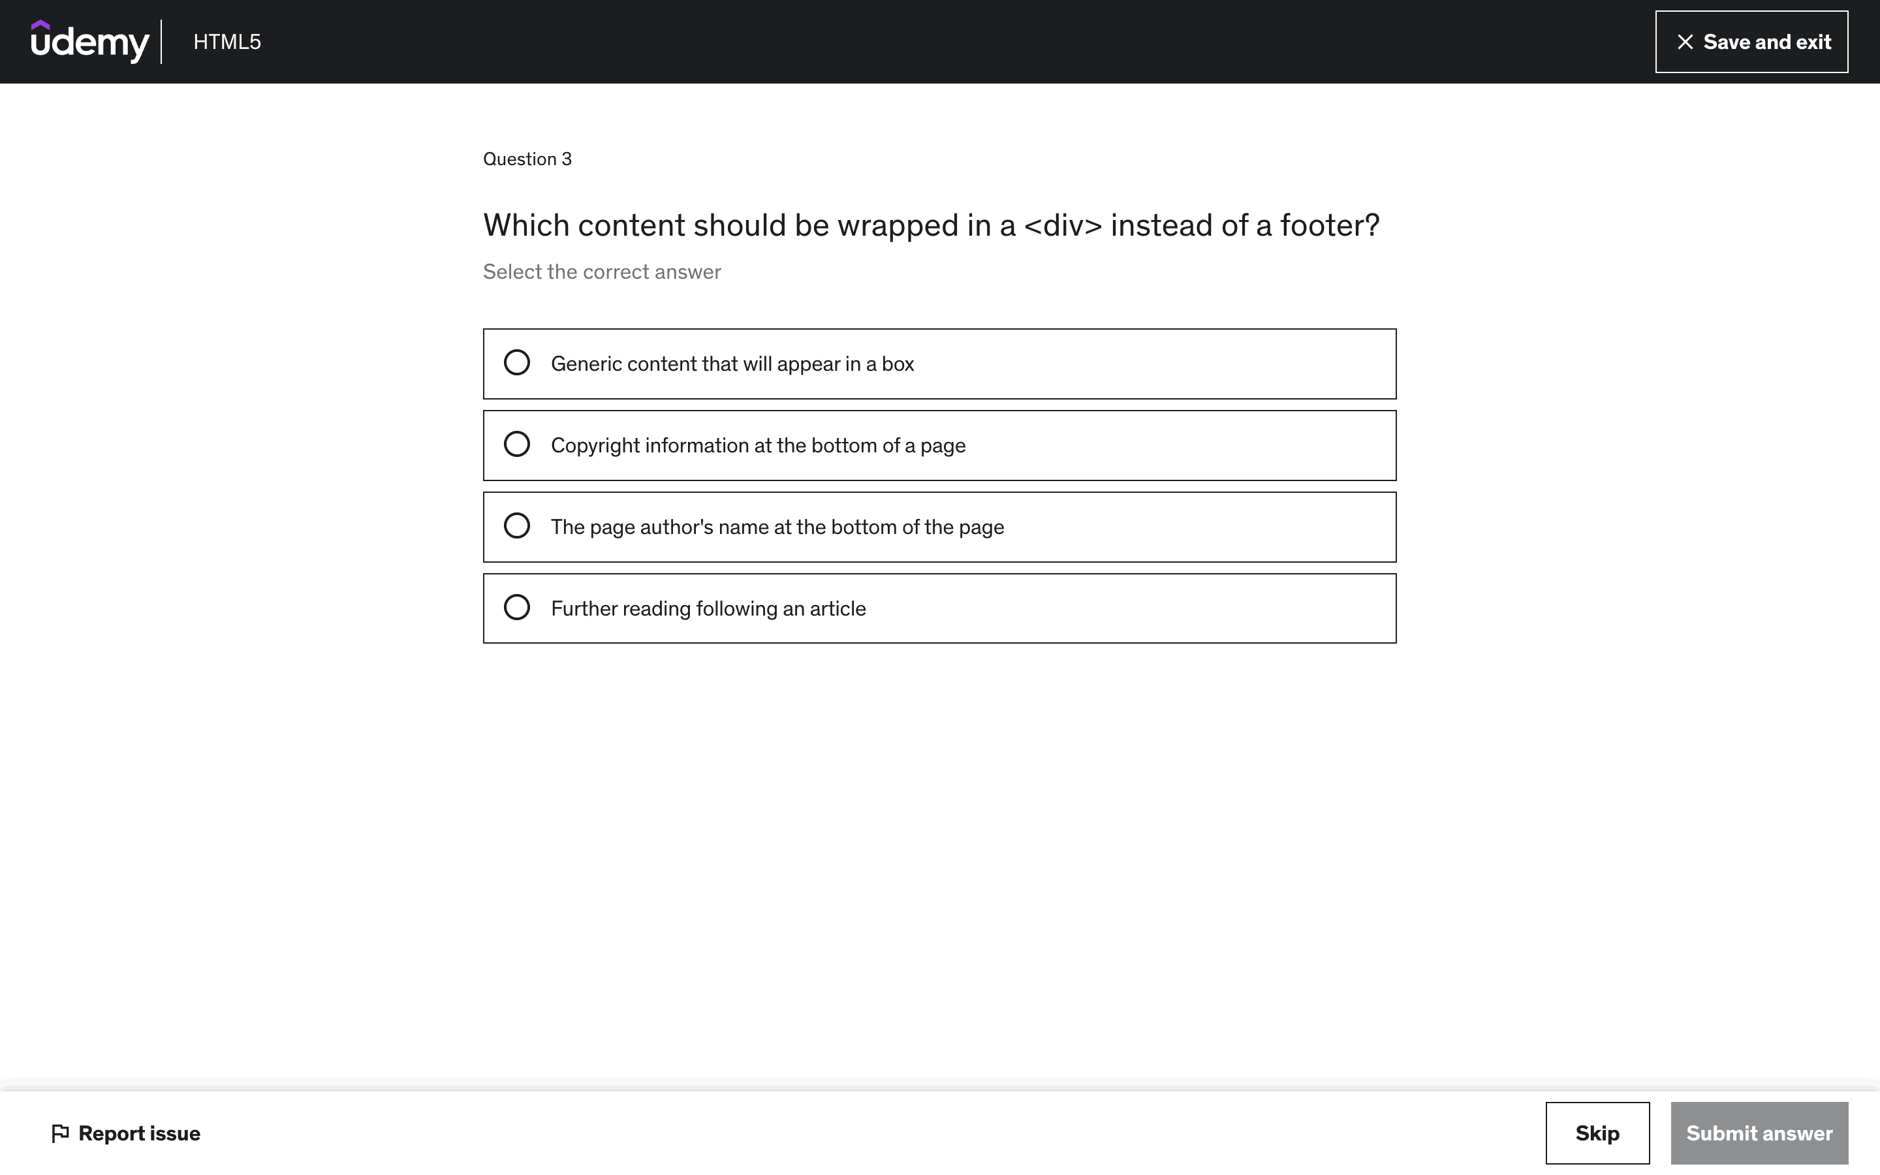
Task: Click the Save and exit text label
Action: 1766,42
